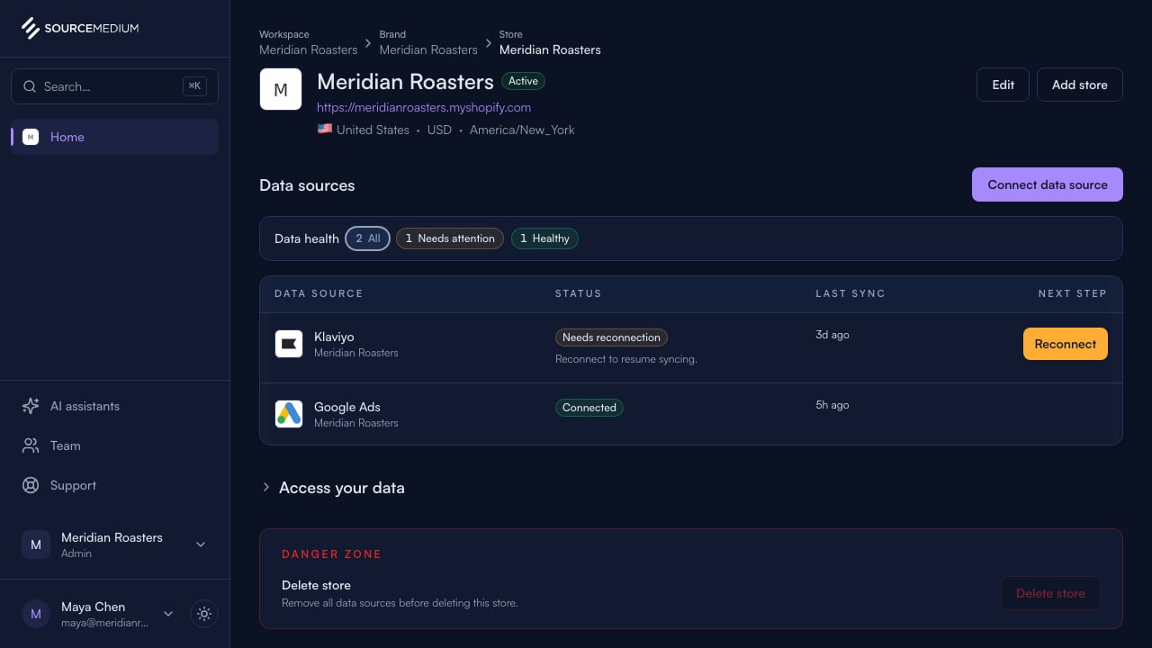Click the Add store button

pos(1080,85)
